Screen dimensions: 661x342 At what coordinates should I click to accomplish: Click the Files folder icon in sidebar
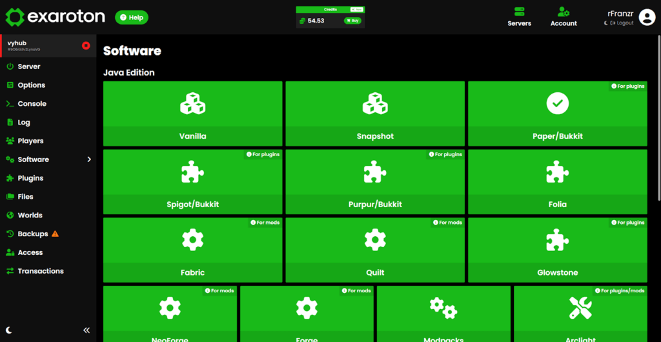10,196
